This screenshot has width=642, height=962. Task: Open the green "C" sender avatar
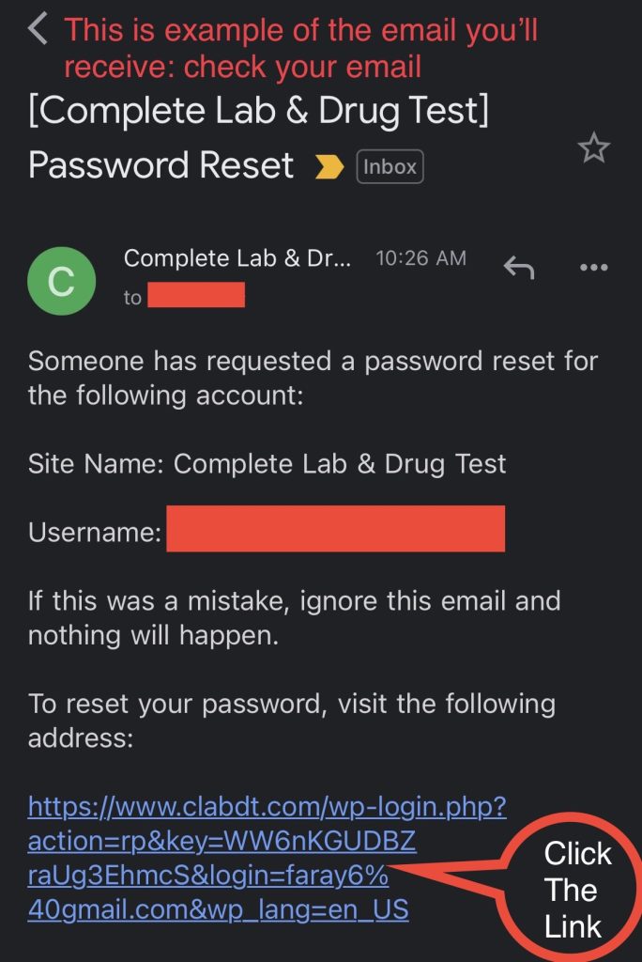(x=62, y=280)
